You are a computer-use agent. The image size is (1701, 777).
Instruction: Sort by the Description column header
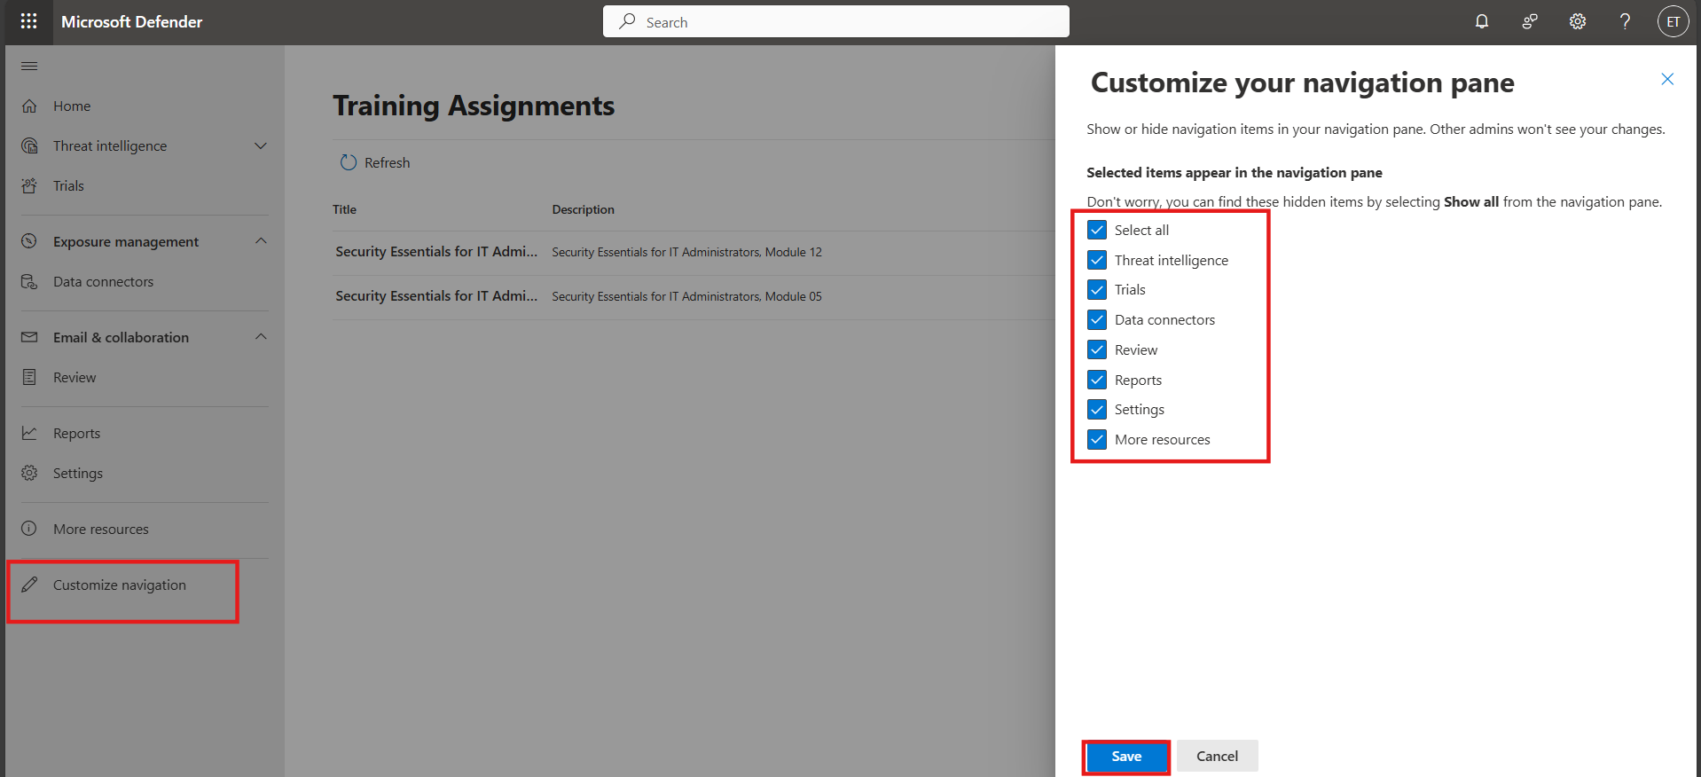pos(583,210)
